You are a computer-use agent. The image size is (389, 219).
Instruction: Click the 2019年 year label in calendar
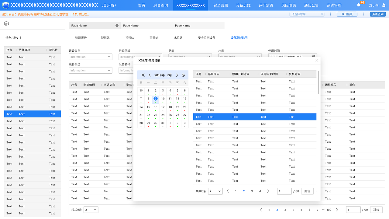tap(160, 75)
